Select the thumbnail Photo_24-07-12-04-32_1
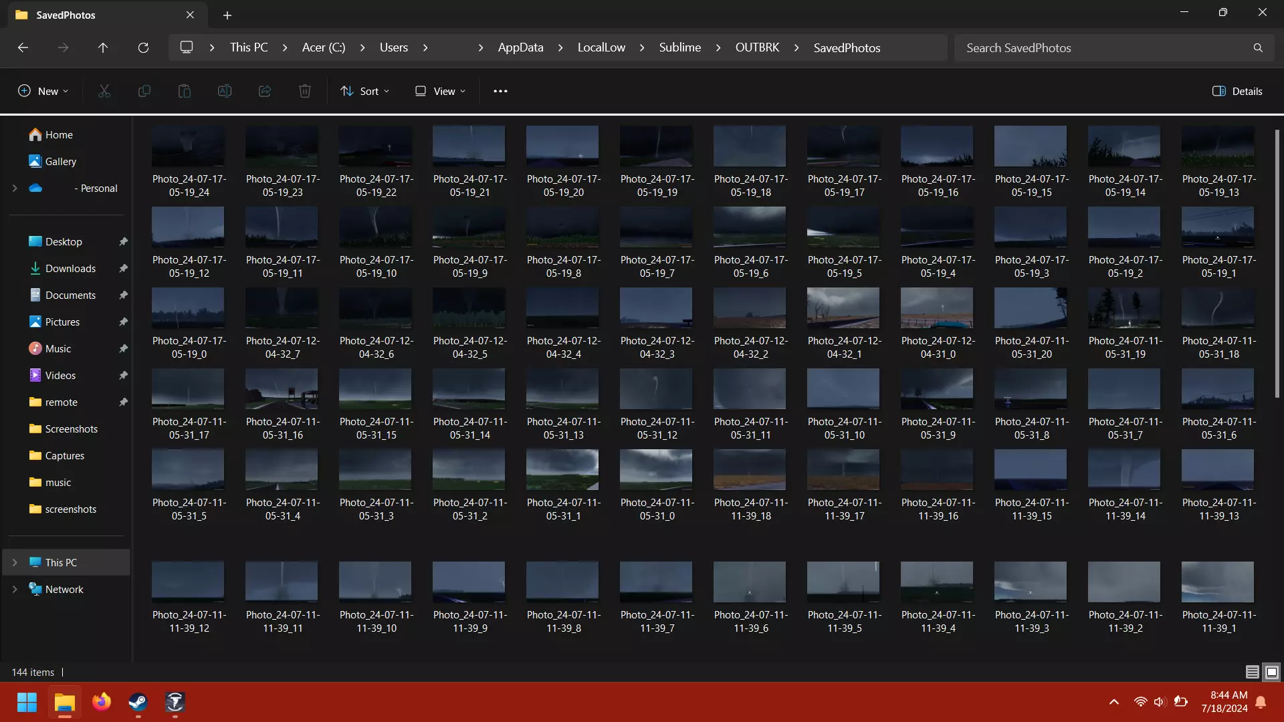 pos(843,324)
